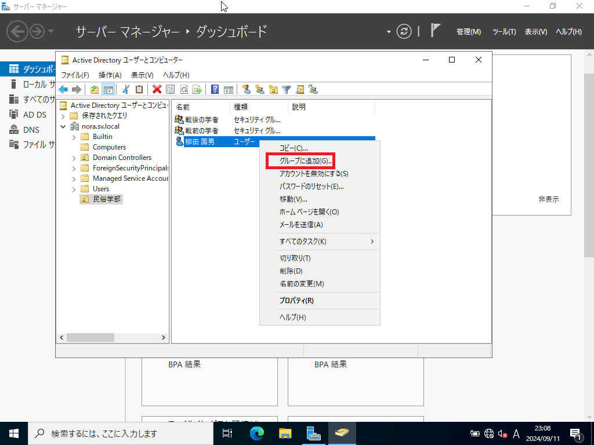
Task: Click the red X delete toolbar icon
Action: pos(157,89)
